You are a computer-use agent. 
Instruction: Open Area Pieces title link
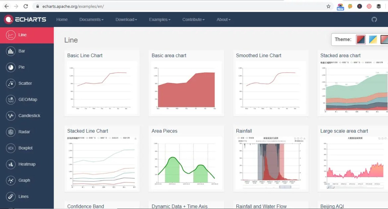tap(164, 131)
